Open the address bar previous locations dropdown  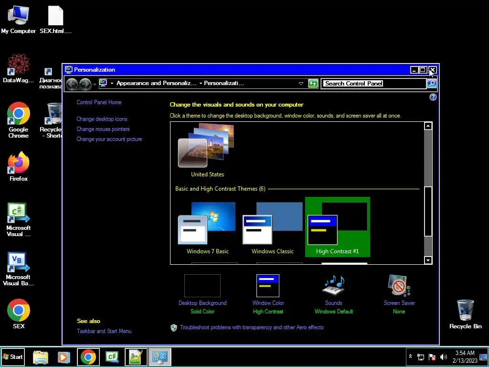click(301, 83)
